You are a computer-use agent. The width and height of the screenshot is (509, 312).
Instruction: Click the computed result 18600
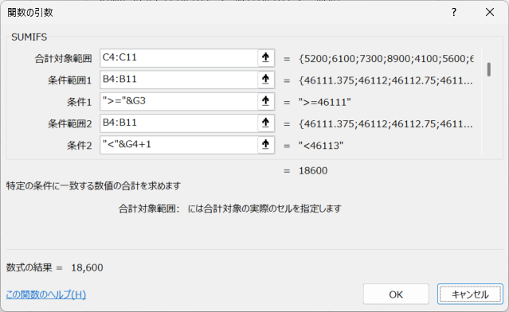click(x=313, y=170)
